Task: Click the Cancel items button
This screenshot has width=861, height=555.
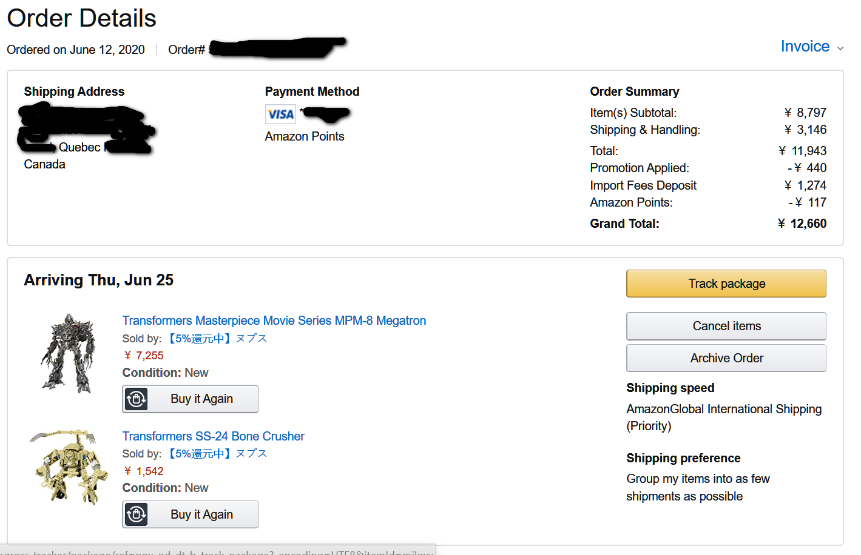Action: tap(726, 326)
